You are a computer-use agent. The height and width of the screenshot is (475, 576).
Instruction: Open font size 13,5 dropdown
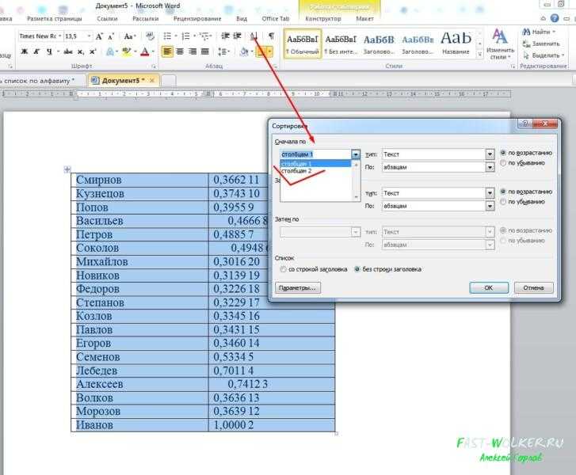click(x=89, y=36)
